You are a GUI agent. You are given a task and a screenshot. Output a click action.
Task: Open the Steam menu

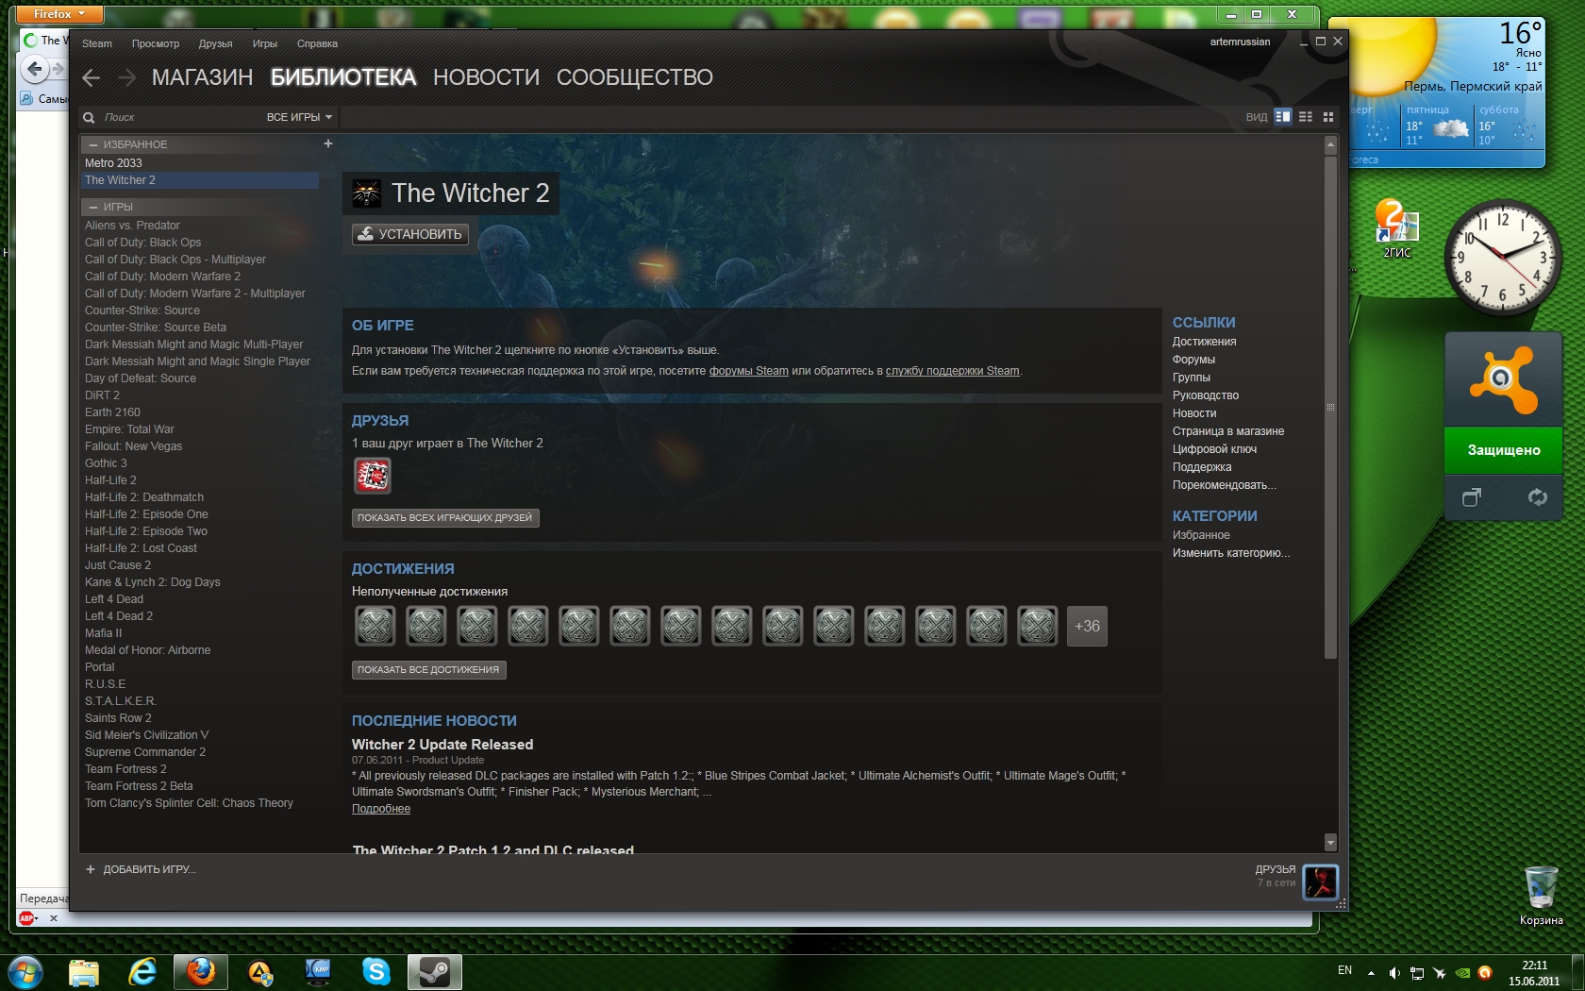click(97, 43)
